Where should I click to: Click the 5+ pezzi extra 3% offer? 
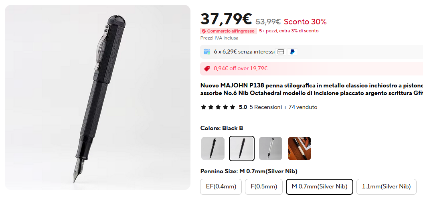289,31
